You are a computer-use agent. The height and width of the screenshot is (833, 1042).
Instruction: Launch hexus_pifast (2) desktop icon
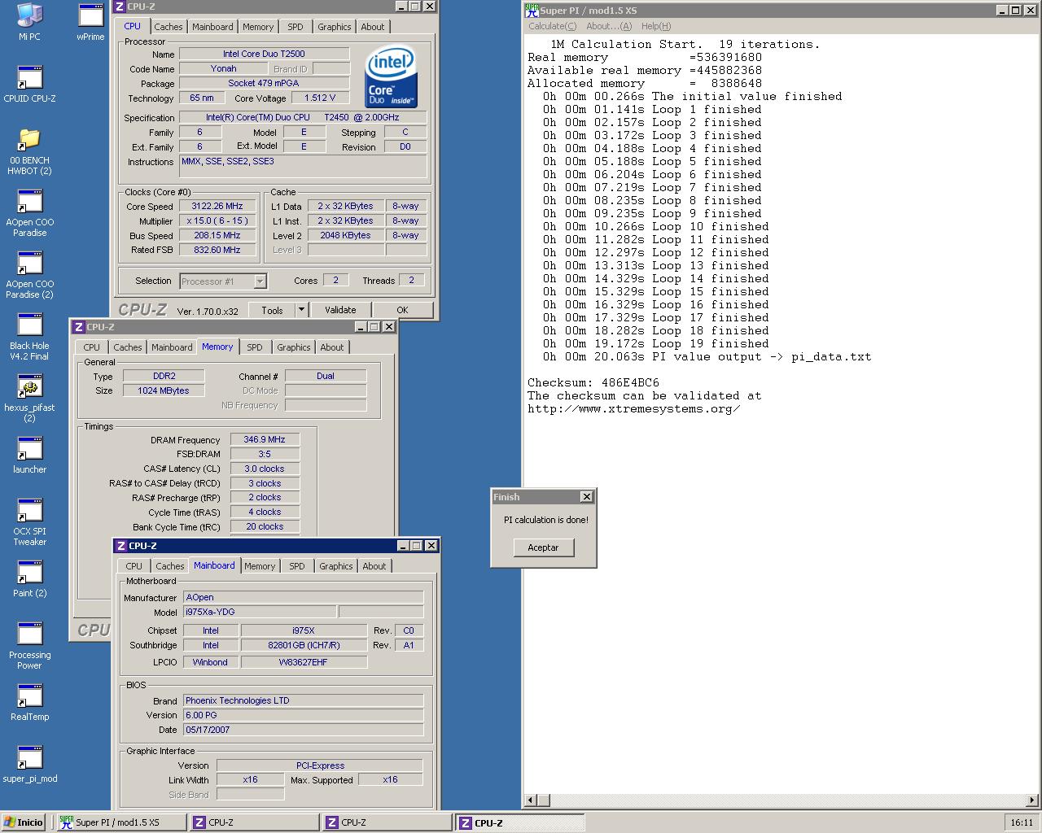[29, 399]
